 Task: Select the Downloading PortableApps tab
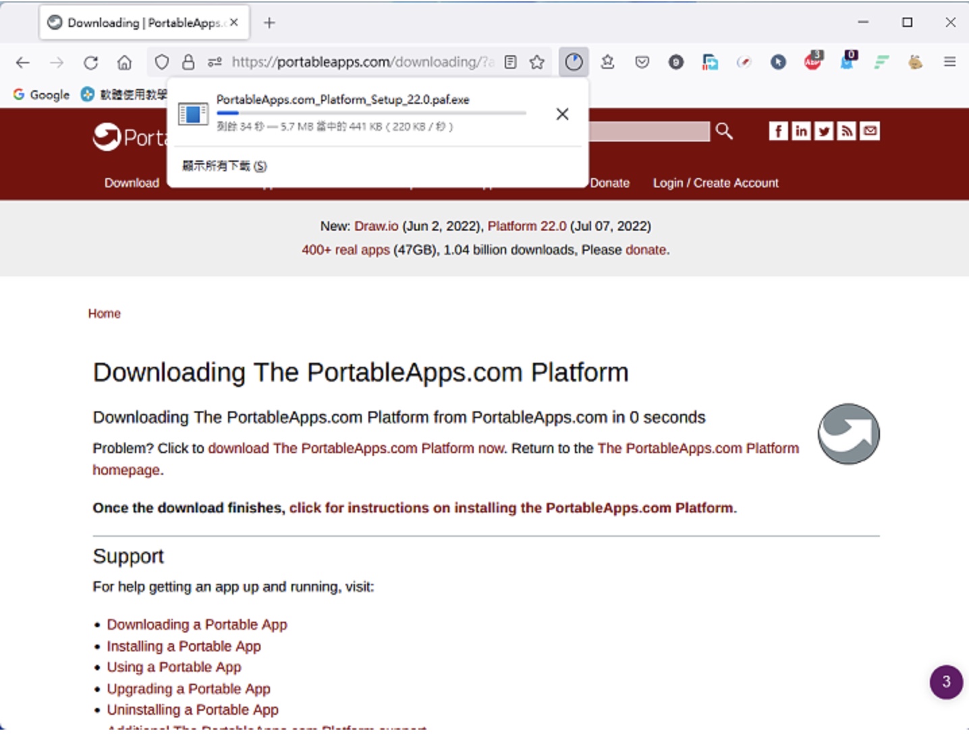pyautogui.click(x=144, y=22)
